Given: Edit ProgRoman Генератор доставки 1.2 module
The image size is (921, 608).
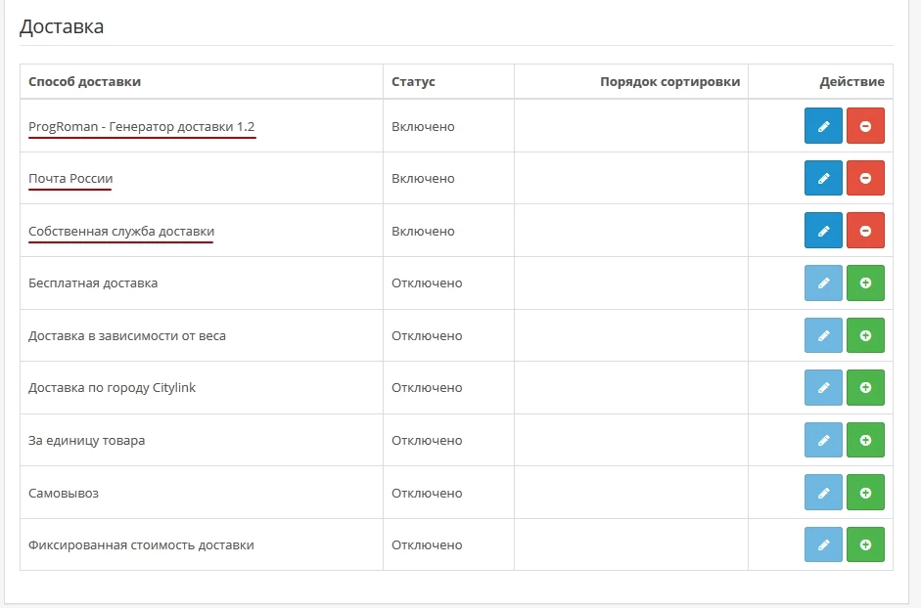Looking at the screenshot, I should coord(823,125).
